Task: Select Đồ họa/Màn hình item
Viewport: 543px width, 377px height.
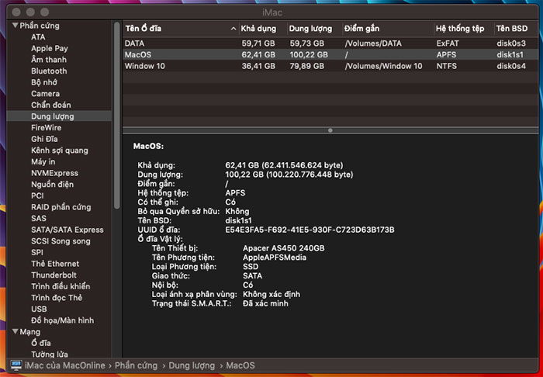Action: click(62, 320)
